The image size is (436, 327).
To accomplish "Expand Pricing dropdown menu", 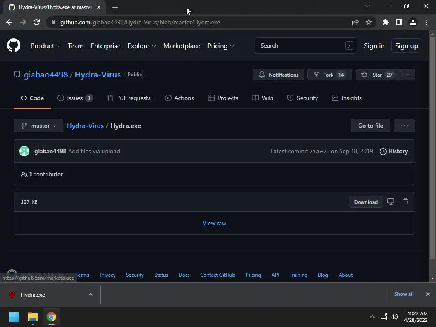I will click(221, 46).
